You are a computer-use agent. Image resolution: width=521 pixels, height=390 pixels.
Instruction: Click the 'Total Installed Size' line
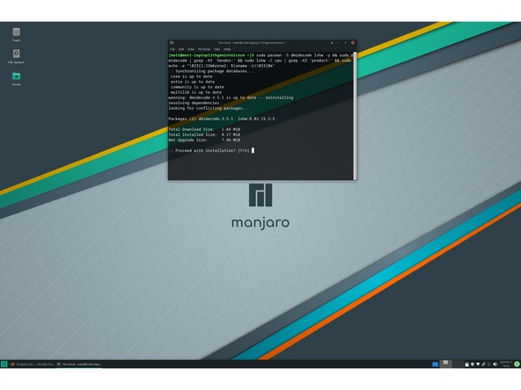(204, 134)
